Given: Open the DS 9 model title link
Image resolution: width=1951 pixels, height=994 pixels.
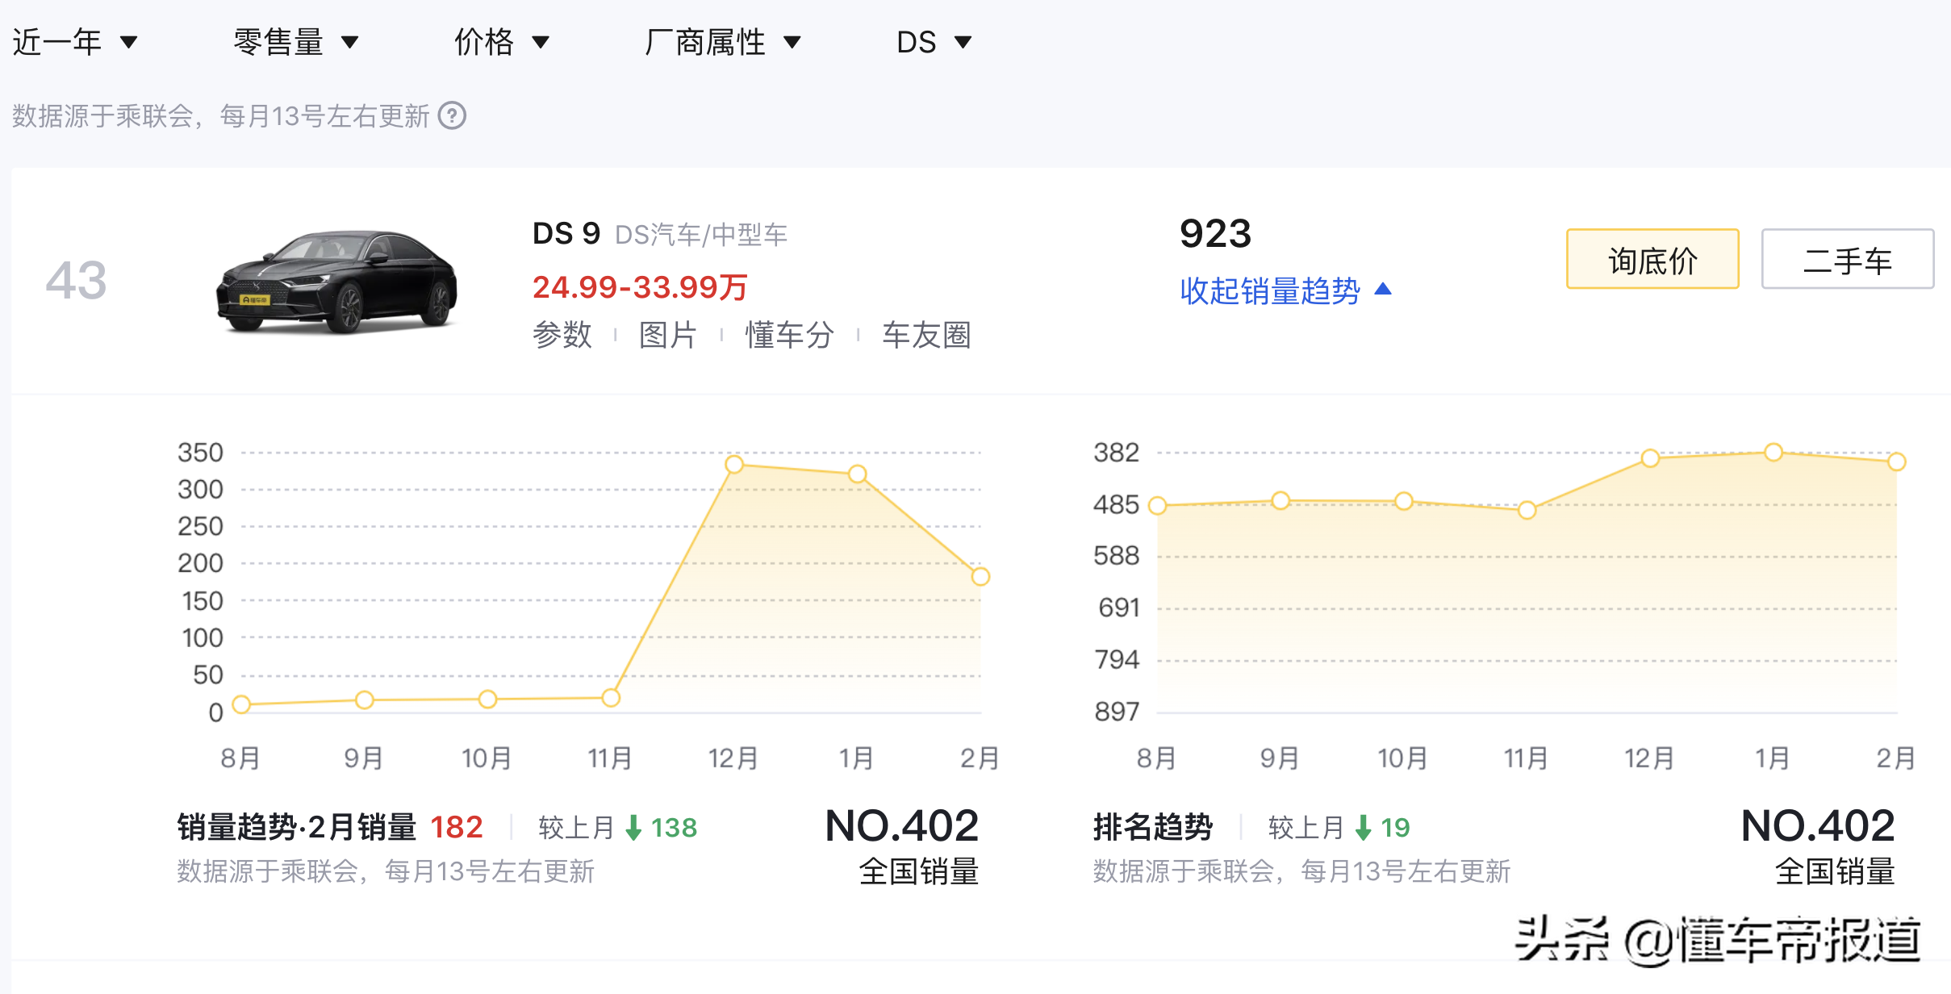Looking at the screenshot, I should [x=566, y=234].
